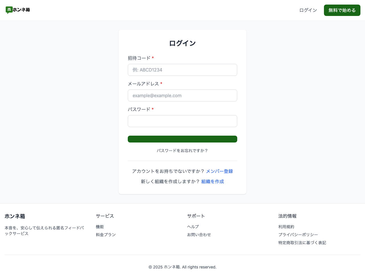Screen dimensions: 365x279
Task: Open the 料金プラン link
Action: click(106, 235)
